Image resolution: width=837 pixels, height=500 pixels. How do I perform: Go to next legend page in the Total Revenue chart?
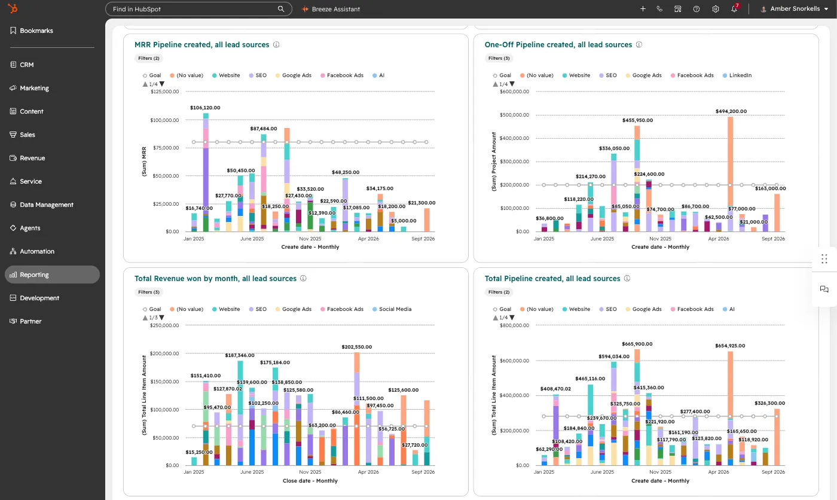coord(161,318)
